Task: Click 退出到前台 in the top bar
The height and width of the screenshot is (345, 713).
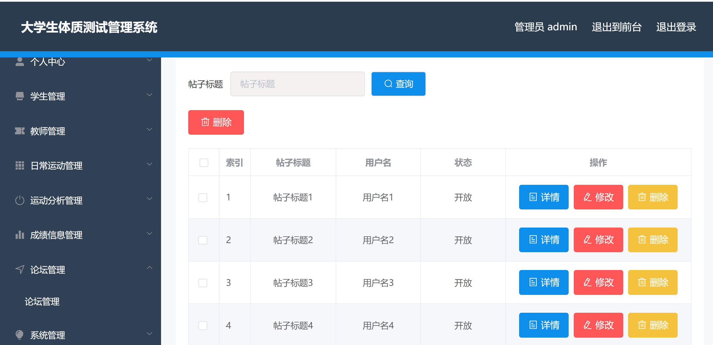Action: tap(617, 27)
